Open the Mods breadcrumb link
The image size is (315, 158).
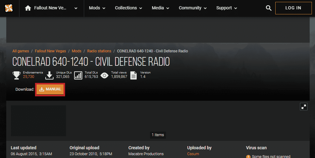coord(77,51)
